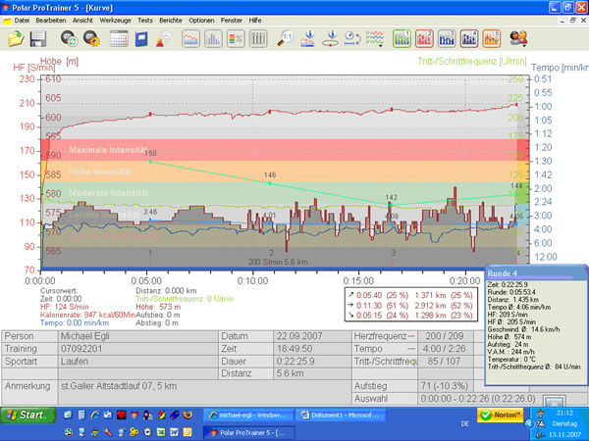Click the 146 cadence lap point
This screenshot has height=441, width=589.
pyautogui.click(x=270, y=183)
